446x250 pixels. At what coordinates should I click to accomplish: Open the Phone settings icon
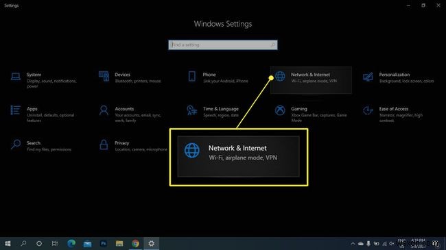192,76
